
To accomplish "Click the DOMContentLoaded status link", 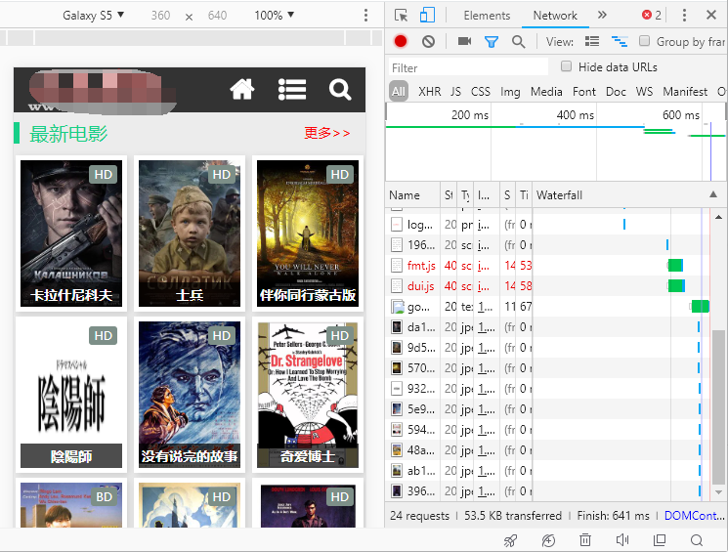I will 694,515.
